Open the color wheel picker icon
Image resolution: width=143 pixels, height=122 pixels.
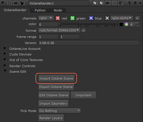tap(126, 24)
